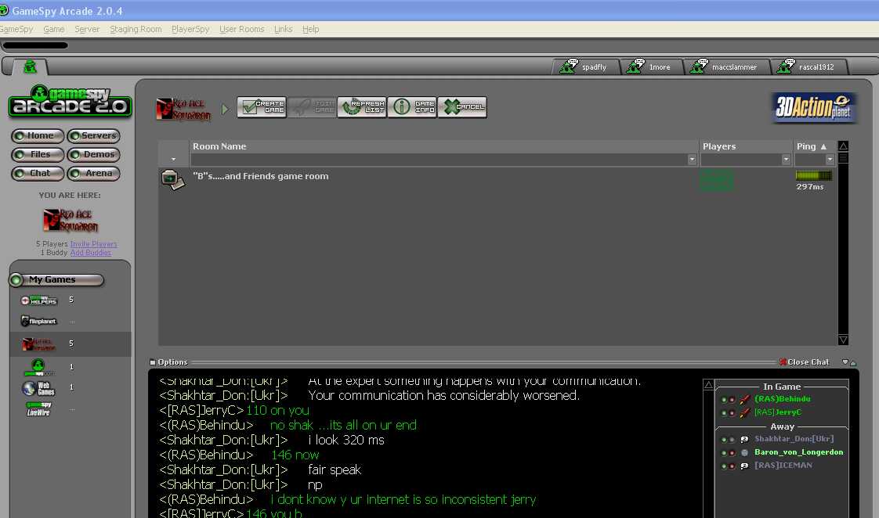Toggle green dot for [RAS]JerryC

(x=724, y=412)
